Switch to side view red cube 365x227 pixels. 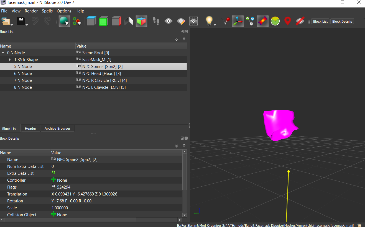click(x=116, y=21)
